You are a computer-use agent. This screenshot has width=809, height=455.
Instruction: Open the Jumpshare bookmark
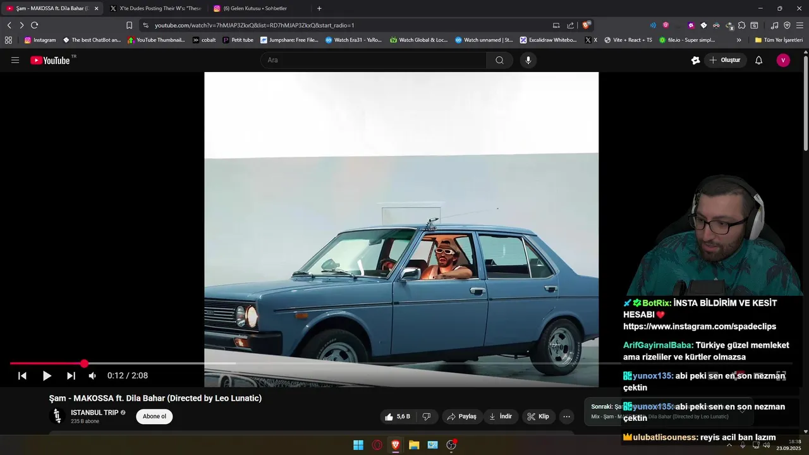289,40
